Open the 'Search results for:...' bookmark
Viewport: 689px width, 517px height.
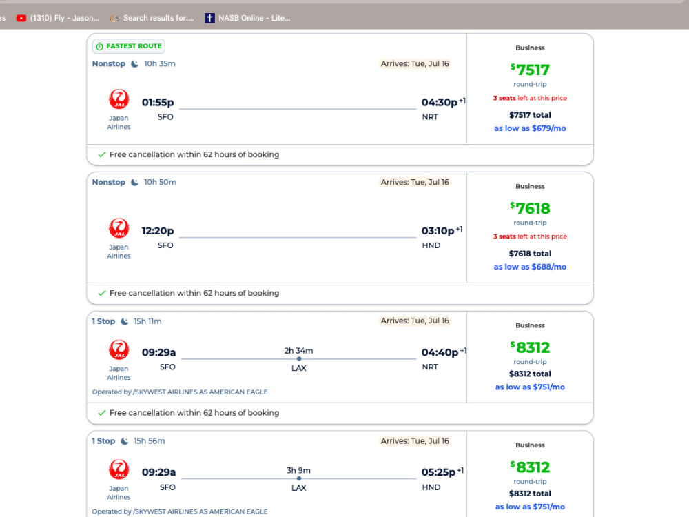[152, 18]
